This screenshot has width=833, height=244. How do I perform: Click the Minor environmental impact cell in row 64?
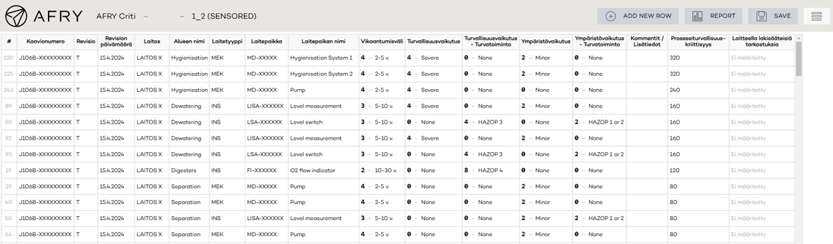click(546, 234)
